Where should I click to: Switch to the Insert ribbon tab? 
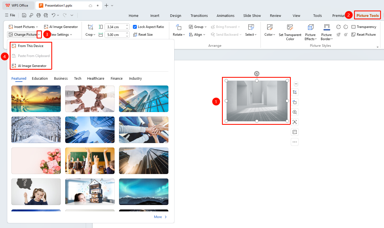point(155,16)
